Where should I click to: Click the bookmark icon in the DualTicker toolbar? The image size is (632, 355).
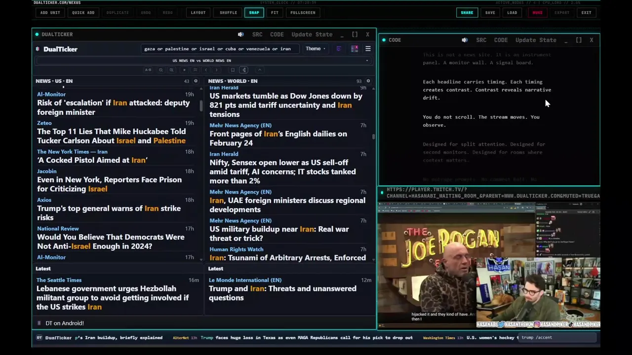[233, 70]
